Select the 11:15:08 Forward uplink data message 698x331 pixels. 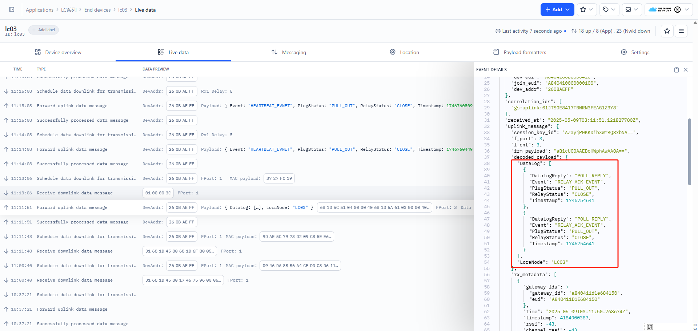point(237,106)
